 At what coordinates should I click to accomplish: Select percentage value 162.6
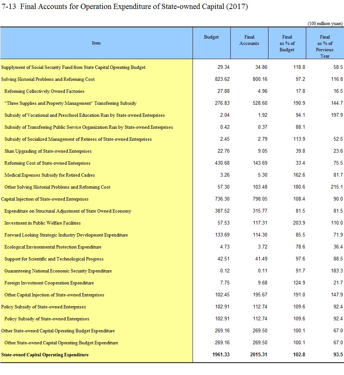pyautogui.click(x=299, y=175)
